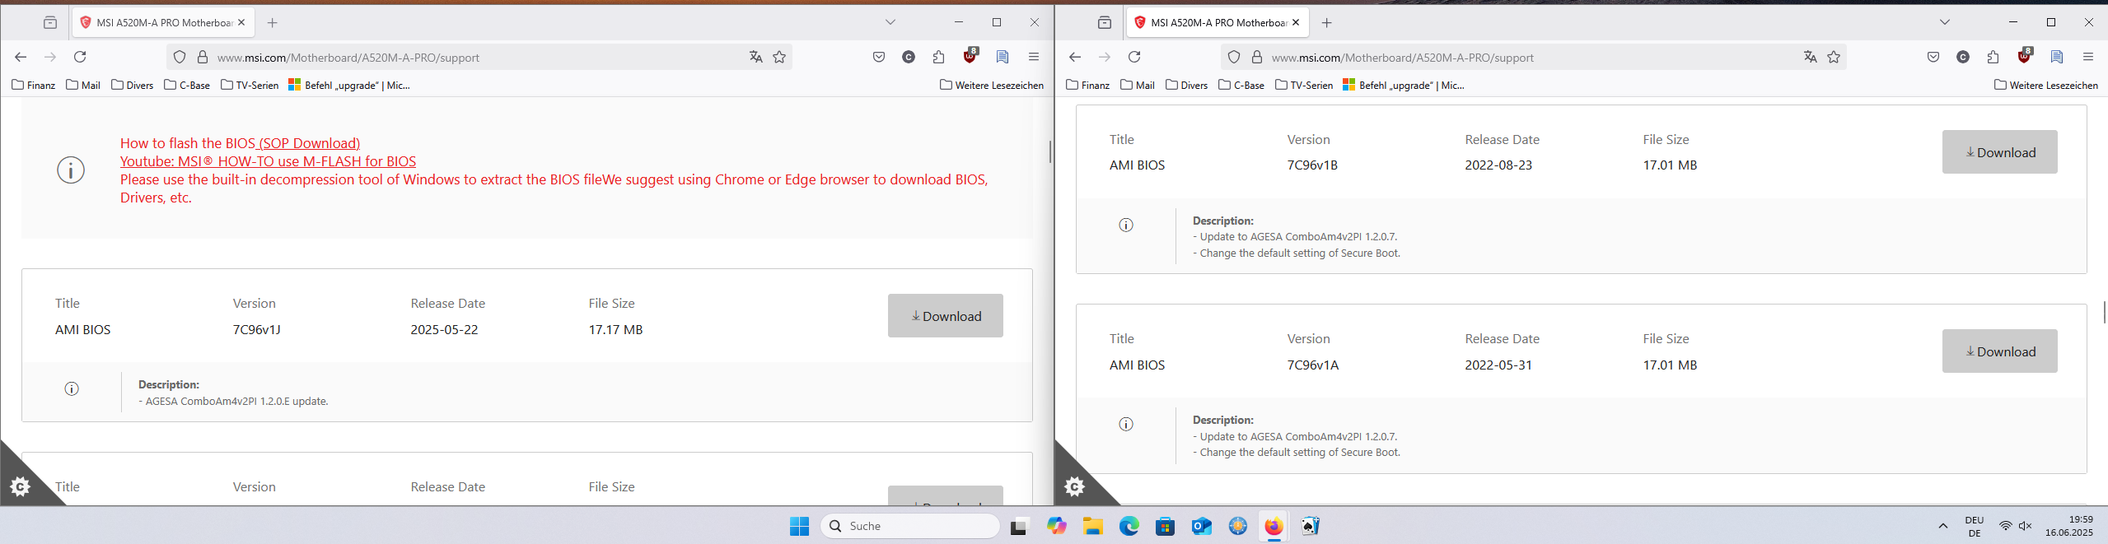Download BIOS version 7C96v1A

pos(2000,351)
